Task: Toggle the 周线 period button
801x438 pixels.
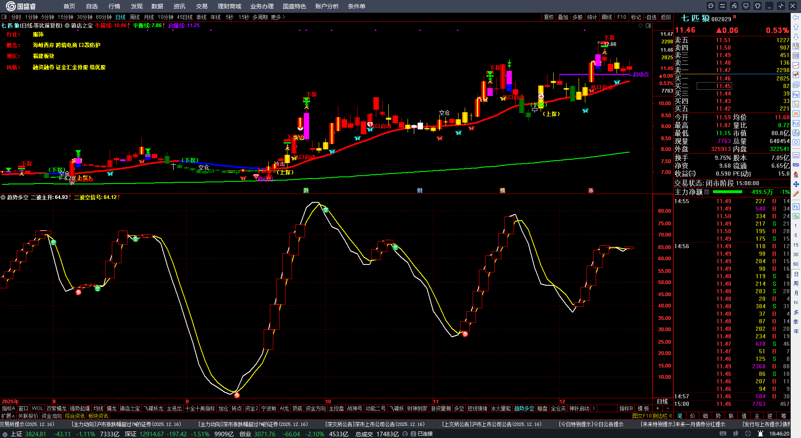Action: point(135,17)
